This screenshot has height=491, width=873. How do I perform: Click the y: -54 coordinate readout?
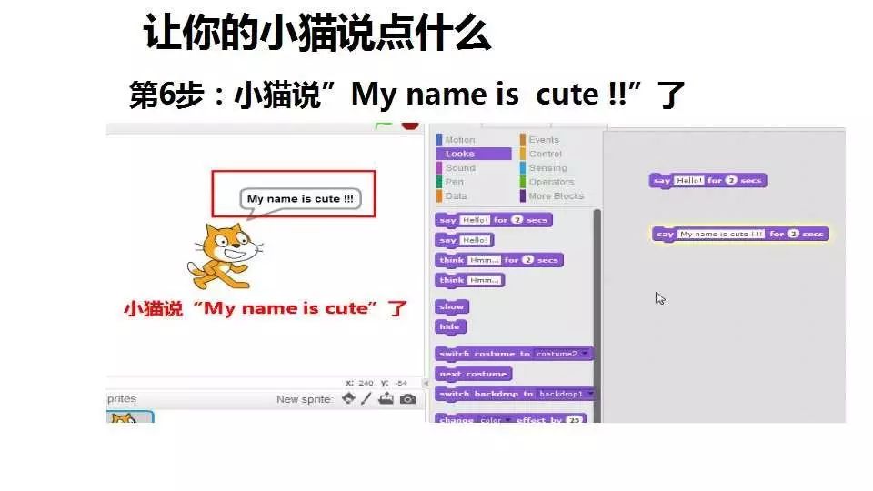coord(394,383)
